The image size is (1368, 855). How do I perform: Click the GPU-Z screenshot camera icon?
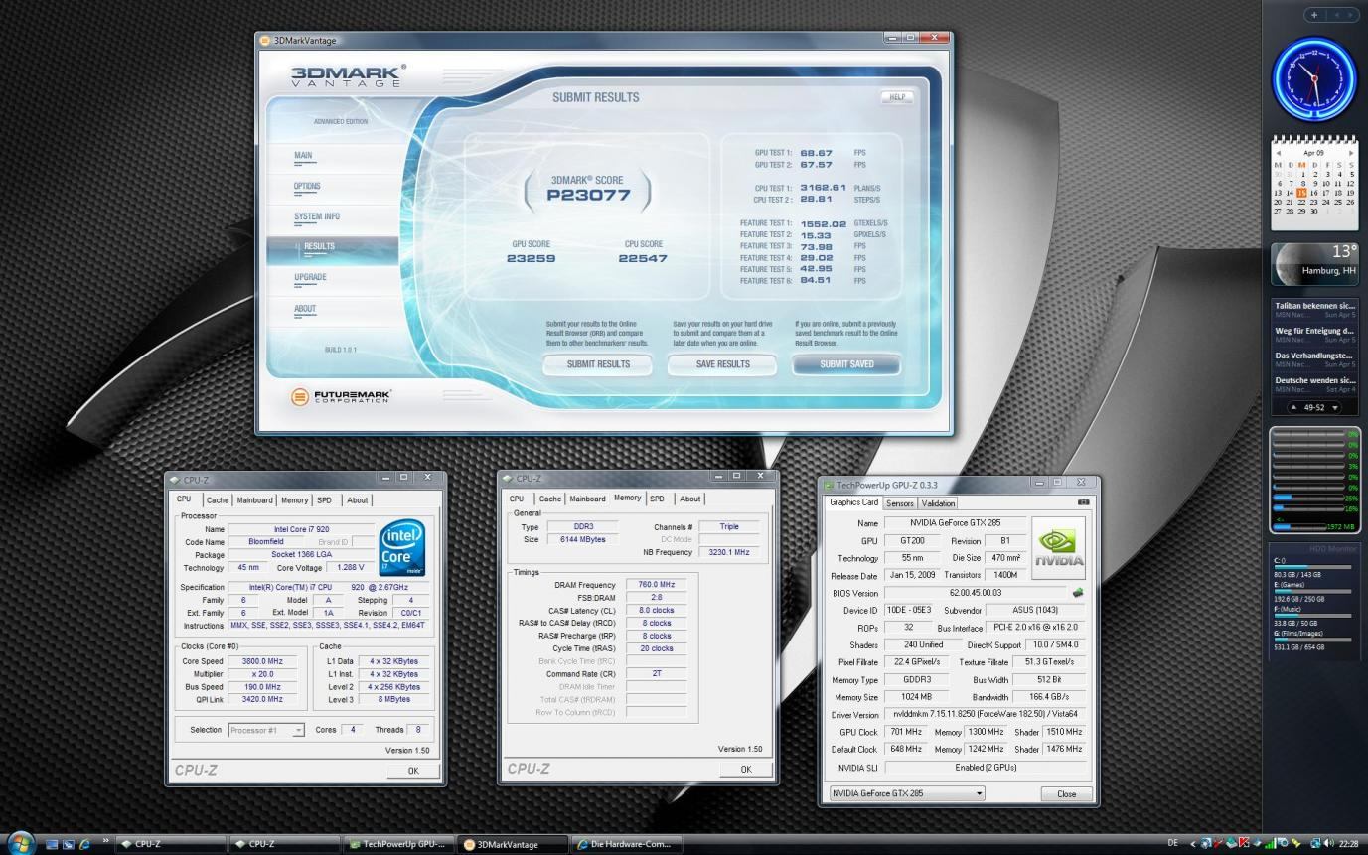[1084, 503]
